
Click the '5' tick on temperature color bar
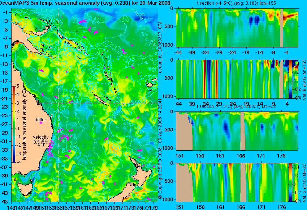pyautogui.click(x=18, y=86)
